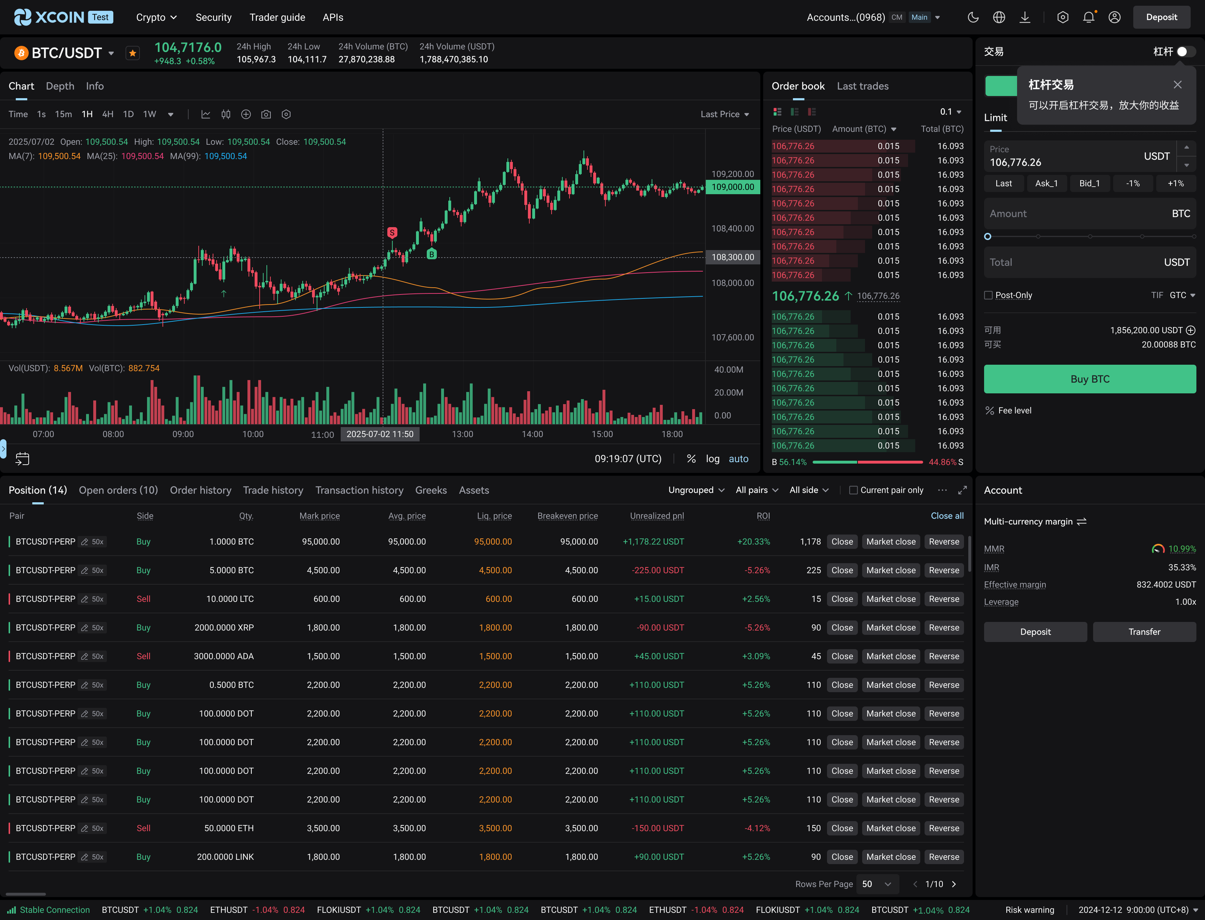Viewport: 1205px width, 920px height.
Task: Switch margin mode arrows icon
Action: (x=1082, y=522)
